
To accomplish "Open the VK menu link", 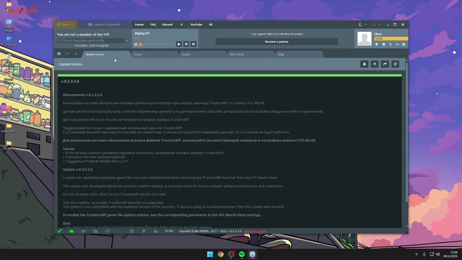I will click(211, 25).
